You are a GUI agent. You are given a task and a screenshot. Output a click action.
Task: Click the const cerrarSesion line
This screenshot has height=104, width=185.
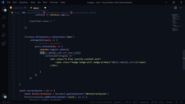37,91
